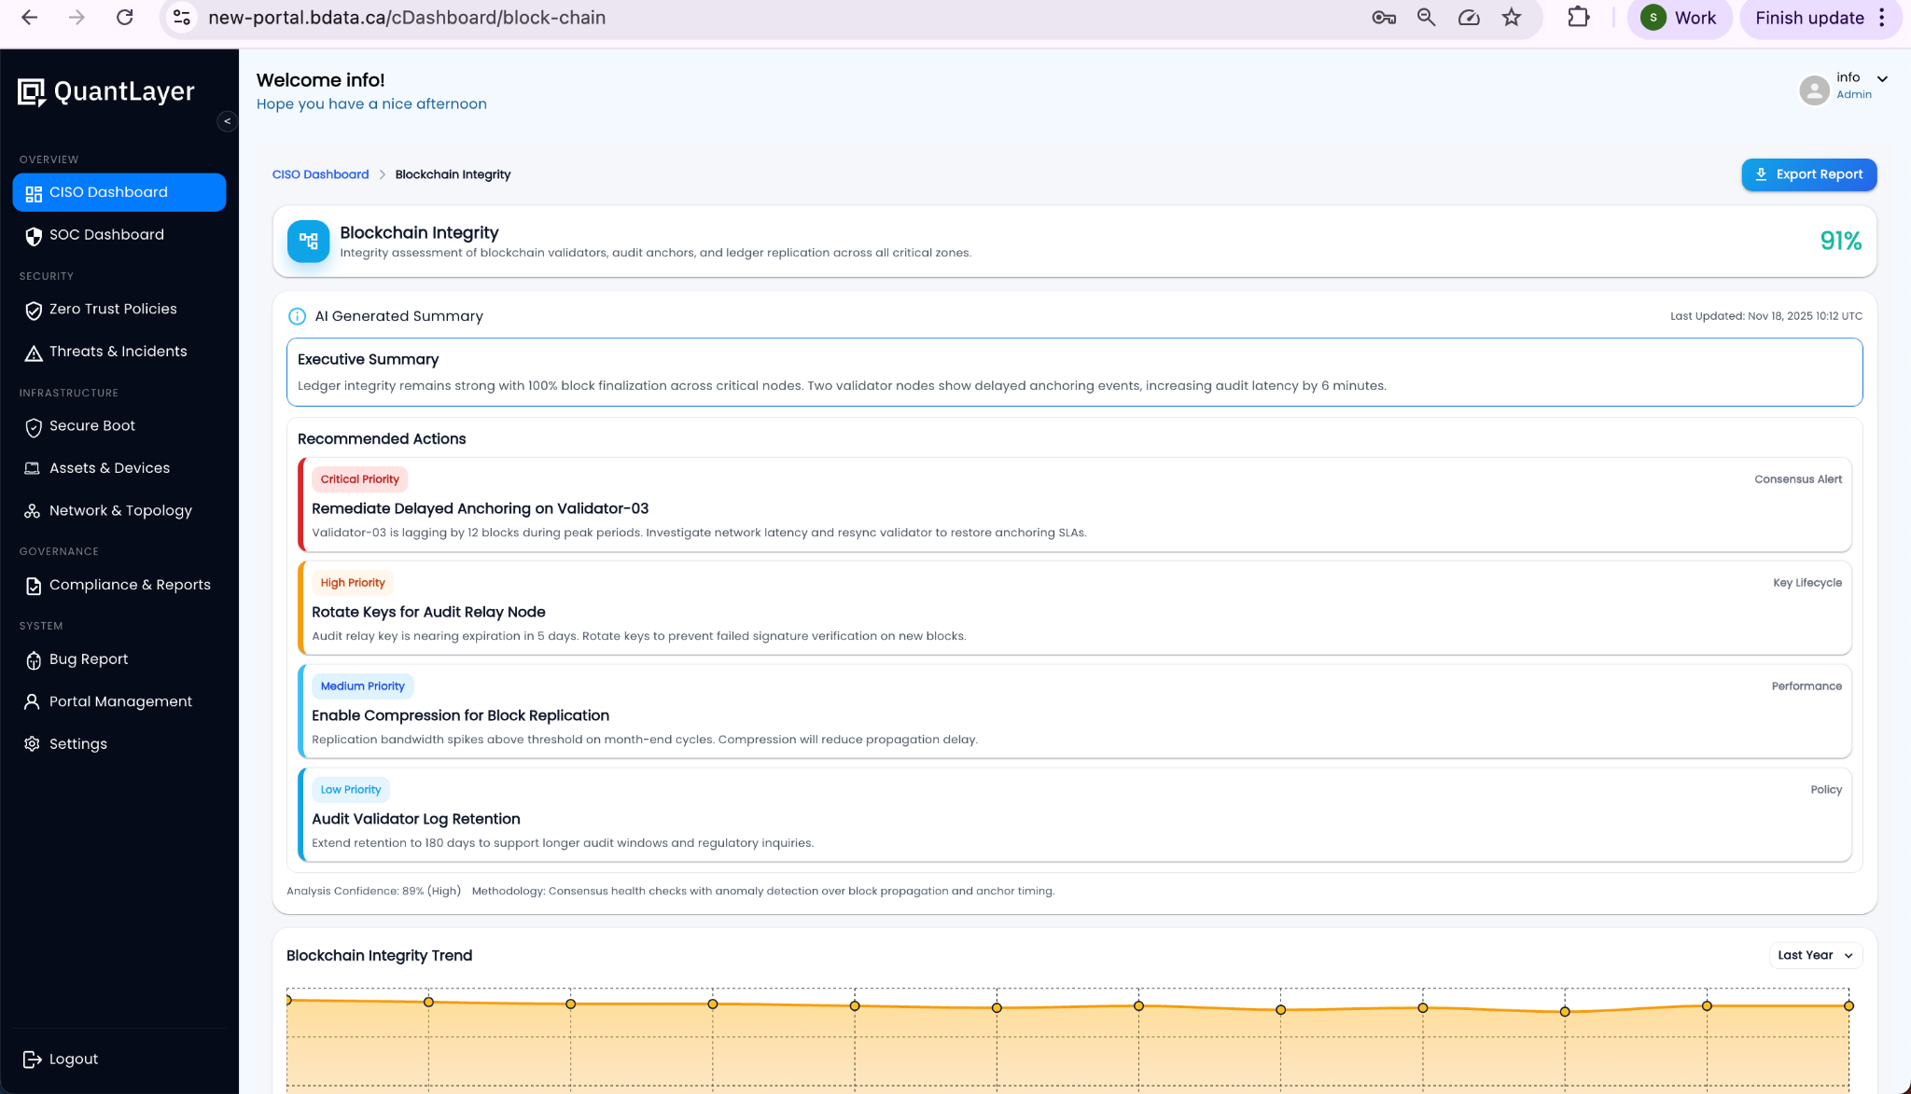Open Assets & Devices

[x=109, y=467]
